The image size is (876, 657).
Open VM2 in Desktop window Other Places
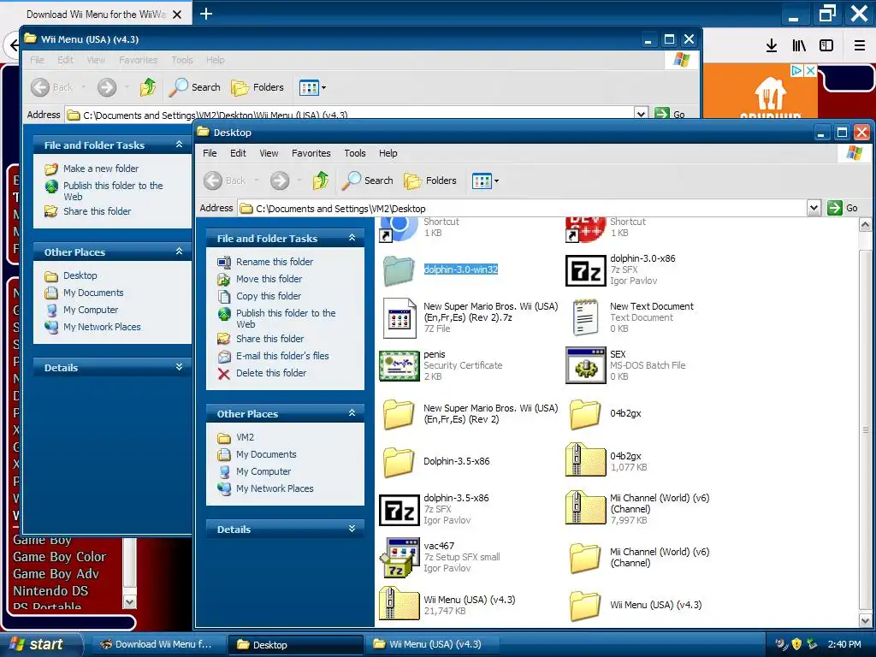click(x=236, y=437)
